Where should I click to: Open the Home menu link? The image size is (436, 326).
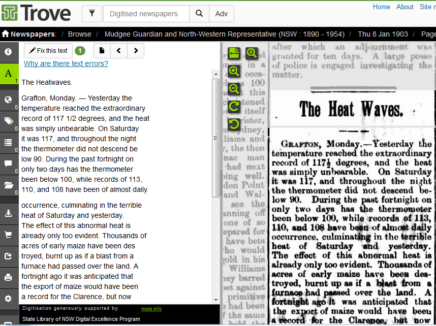[381, 7]
